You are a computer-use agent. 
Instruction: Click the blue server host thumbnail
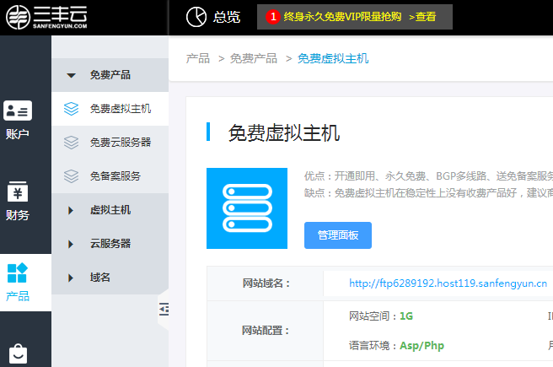pos(247,208)
